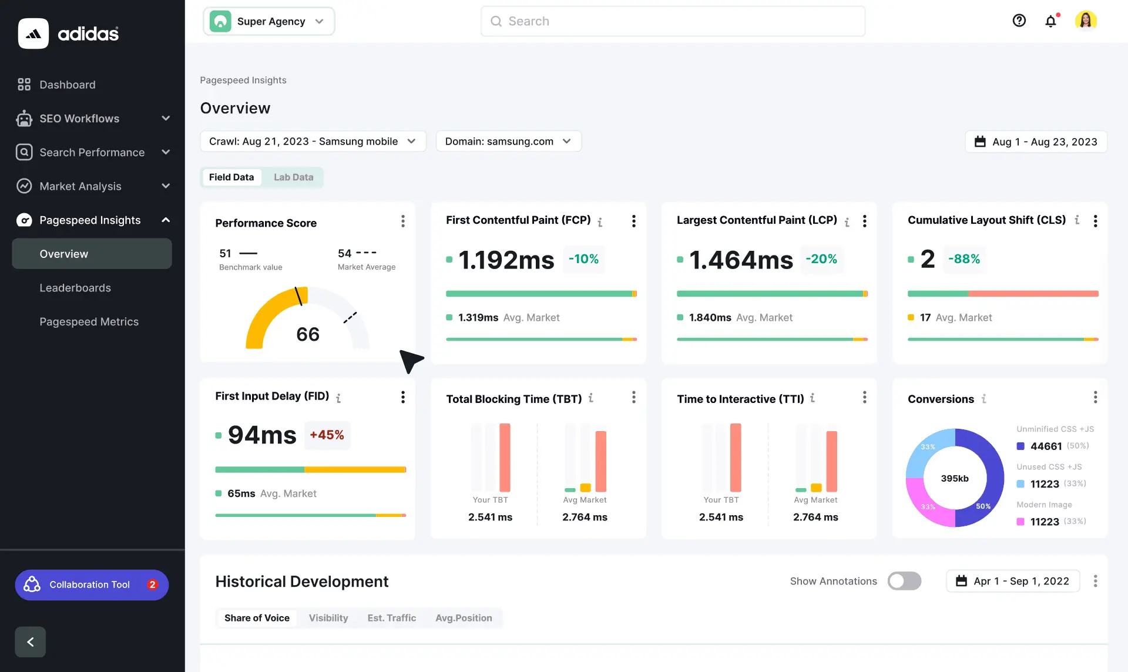Open the help question mark icon
Image resolution: width=1128 pixels, height=672 pixels.
coord(1019,21)
